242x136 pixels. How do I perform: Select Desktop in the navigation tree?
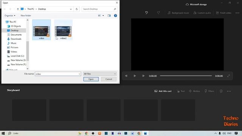pyautogui.click(x=14, y=31)
